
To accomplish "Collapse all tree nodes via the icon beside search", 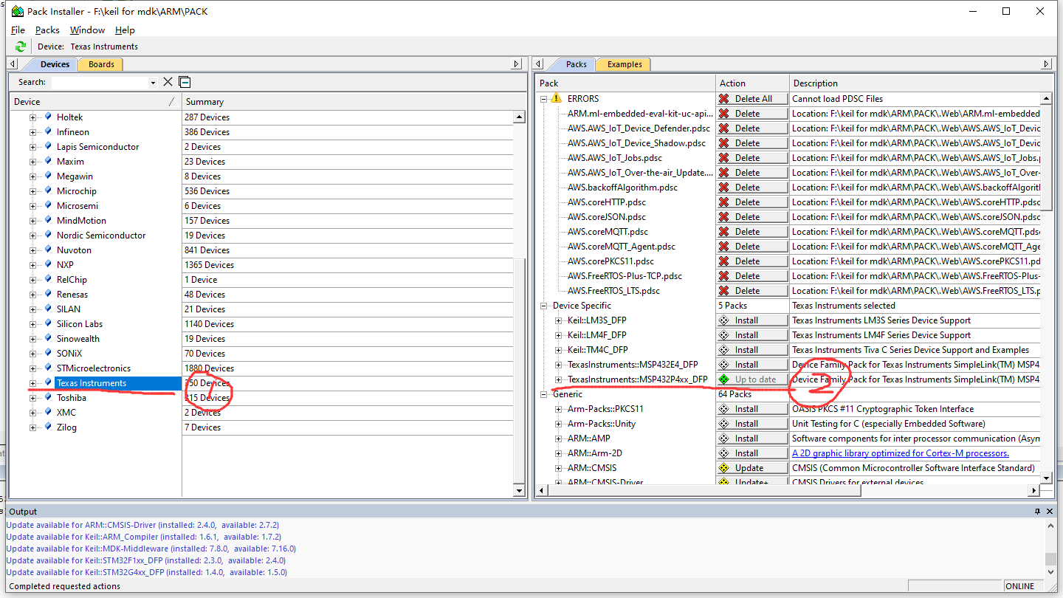I will 184,81.
